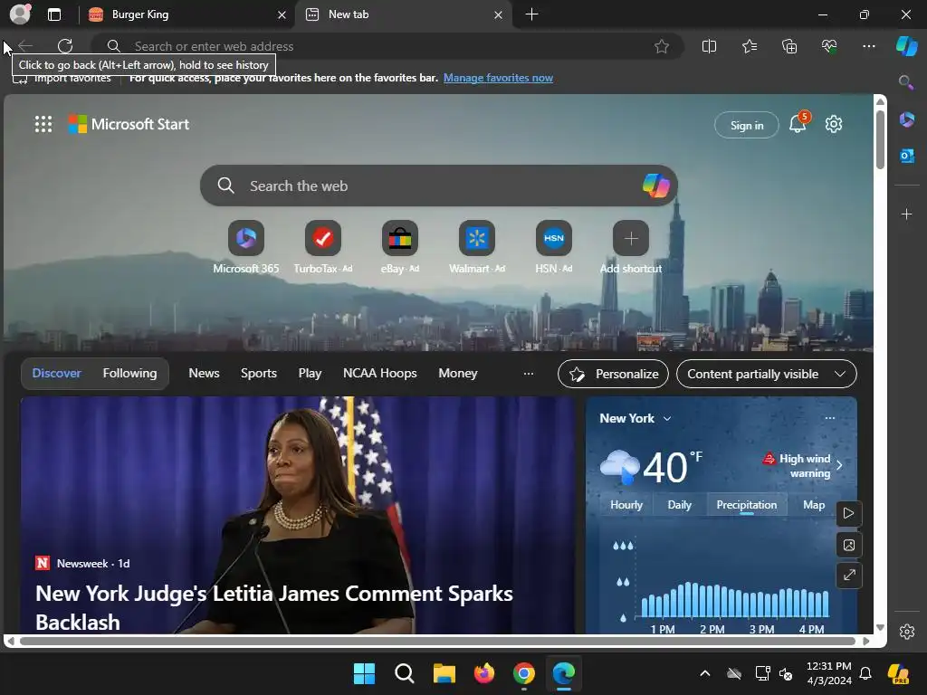Show more feed categories ellipsis
The width and height of the screenshot is (927, 695).
click(x=529, y=374)
